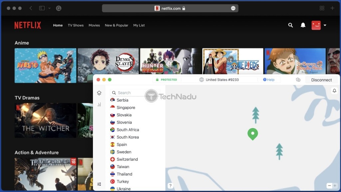Open the VPN layers sidebar icon

coord(99,93)
